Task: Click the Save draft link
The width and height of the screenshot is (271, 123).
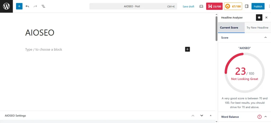Action: click(188, 6)
